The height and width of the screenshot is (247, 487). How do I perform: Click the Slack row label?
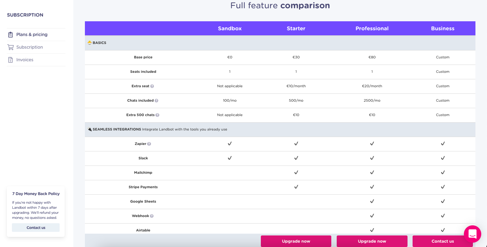pos(143,158)
